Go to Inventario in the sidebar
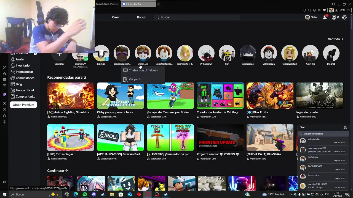This screenshot has height=198, width=353. click(x=23, y=65)
